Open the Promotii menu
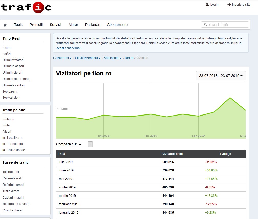 (36, 25)
